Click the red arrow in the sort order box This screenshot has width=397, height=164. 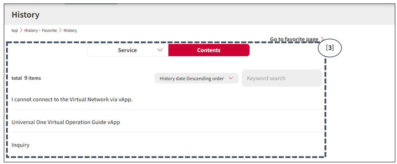tap(231, 78)
